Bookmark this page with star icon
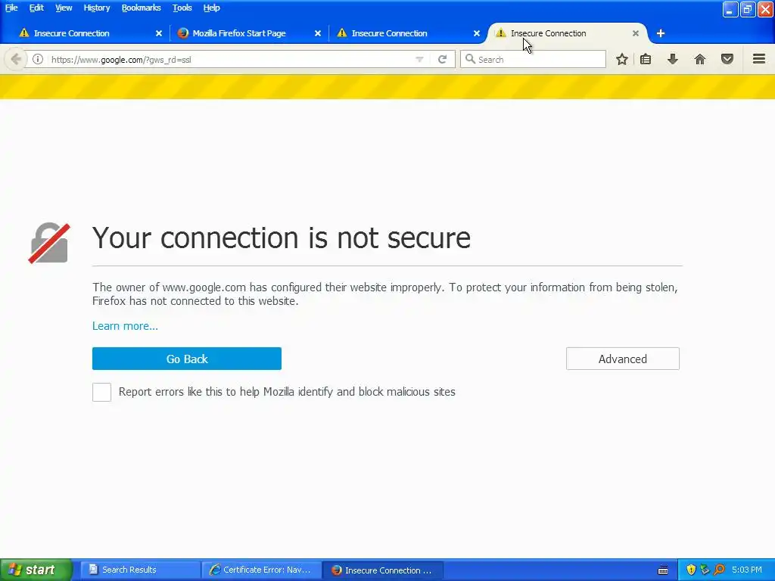This screenshot has height=581, width=775. coord(622,59)
